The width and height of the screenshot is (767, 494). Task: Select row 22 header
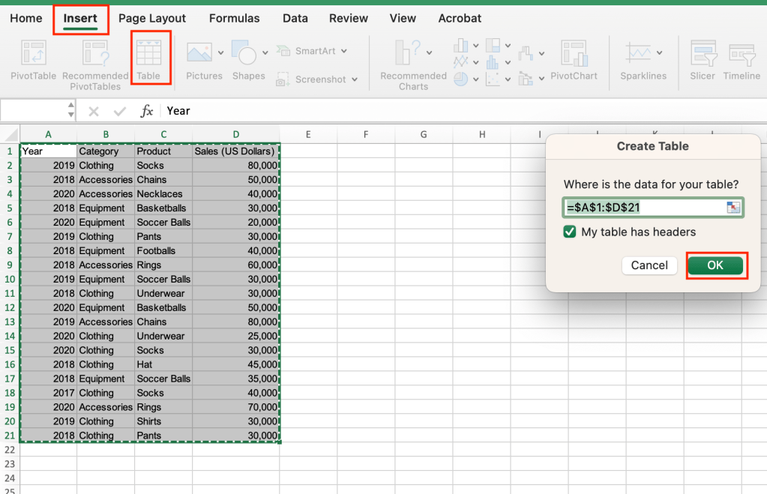[10, 450]
